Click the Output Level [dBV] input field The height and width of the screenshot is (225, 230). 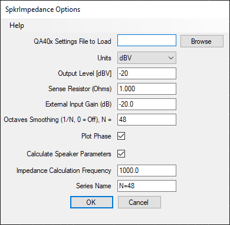tap(147, 73)
